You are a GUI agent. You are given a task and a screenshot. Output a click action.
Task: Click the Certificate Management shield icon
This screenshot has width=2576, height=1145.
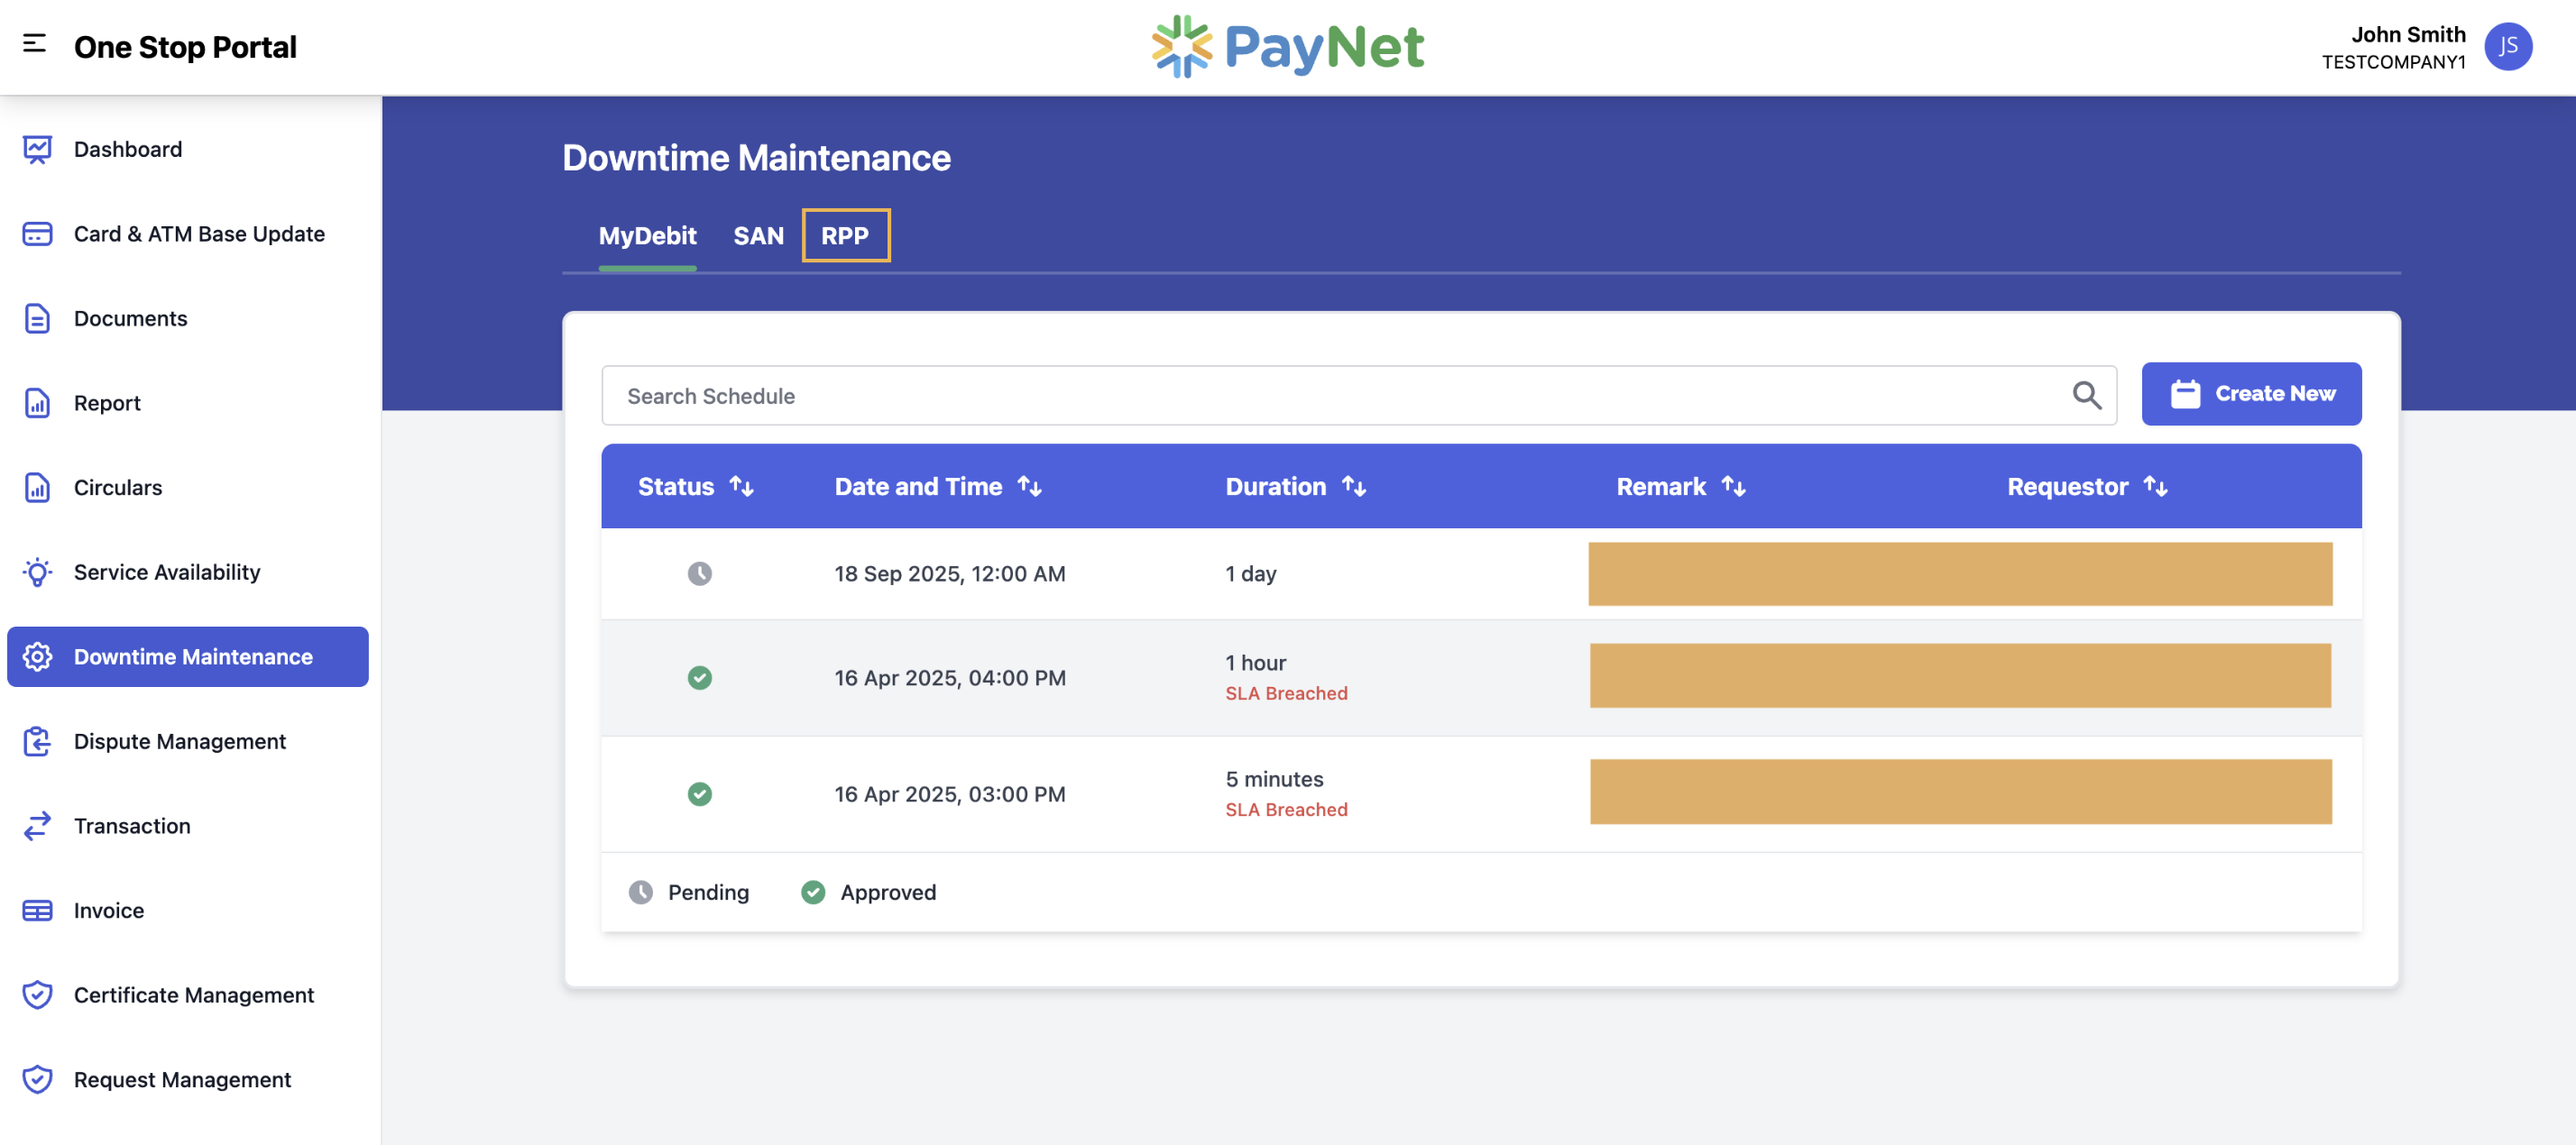(36, 995)
